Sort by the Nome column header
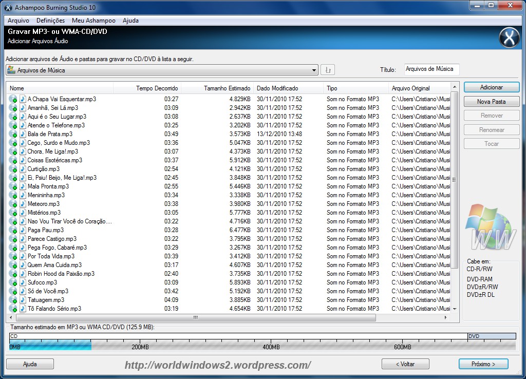The width and height of the screenshot is (526, 379). click(60, 88)
